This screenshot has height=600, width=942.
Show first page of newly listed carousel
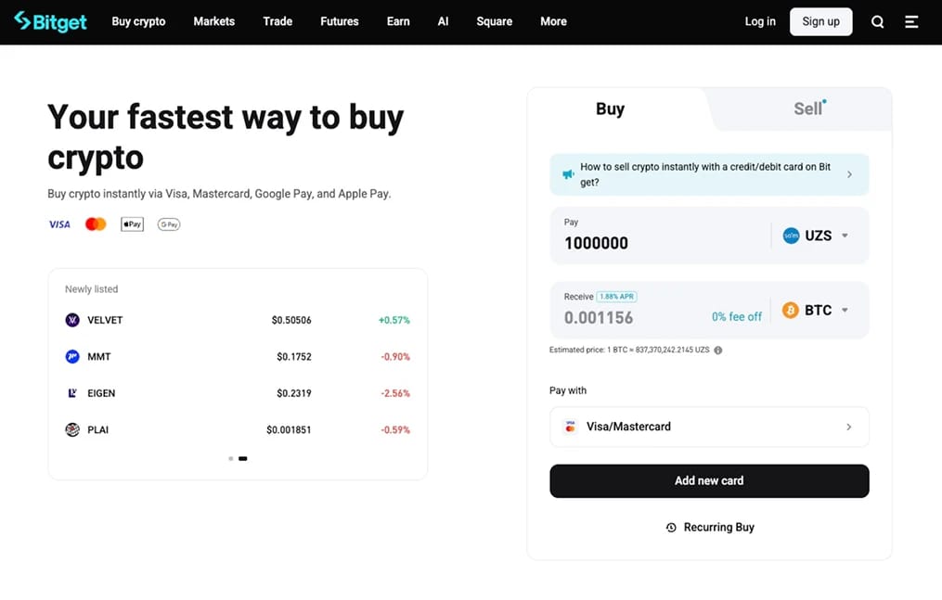231,458
